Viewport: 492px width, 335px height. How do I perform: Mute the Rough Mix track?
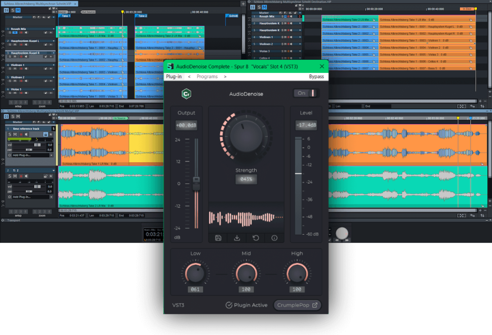[15, 32]
